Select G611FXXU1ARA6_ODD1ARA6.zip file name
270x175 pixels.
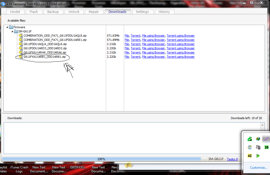[x=45, y=52]
